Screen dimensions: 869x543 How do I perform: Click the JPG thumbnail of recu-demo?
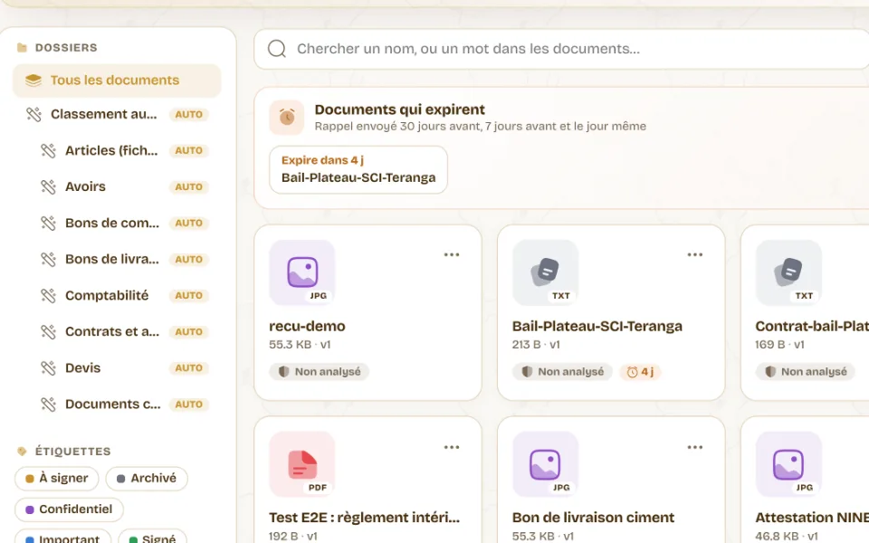click(302, 272)
